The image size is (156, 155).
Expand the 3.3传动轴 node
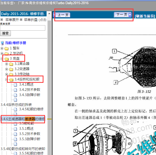coord(6,74)
